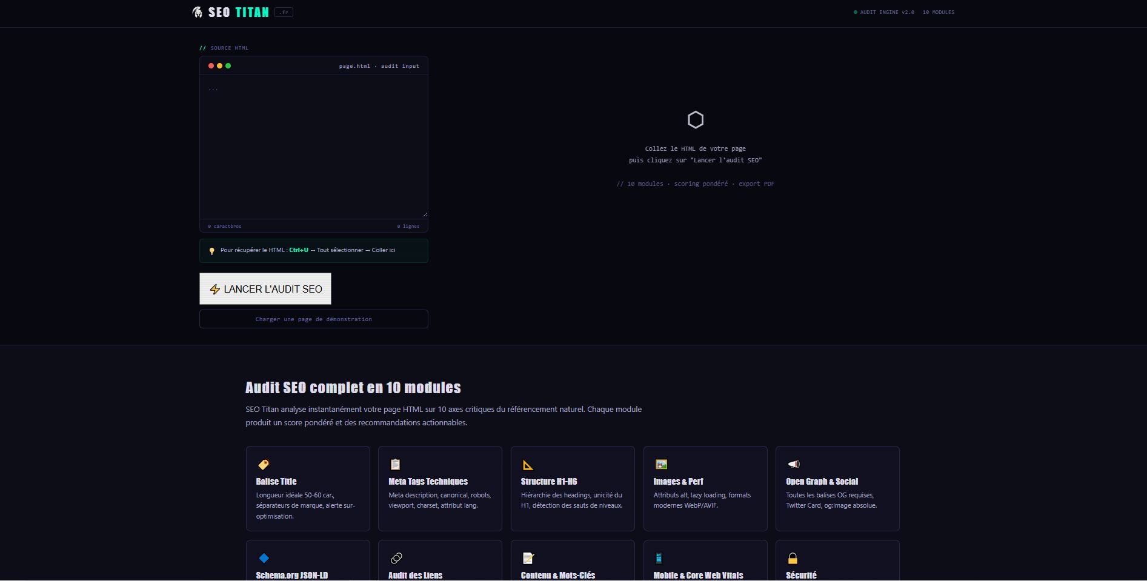
Task: Click the 0 lignes counter
Action: pos(408,226)
